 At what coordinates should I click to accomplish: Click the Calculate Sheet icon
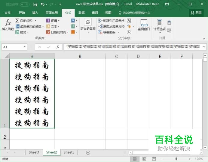169,30
